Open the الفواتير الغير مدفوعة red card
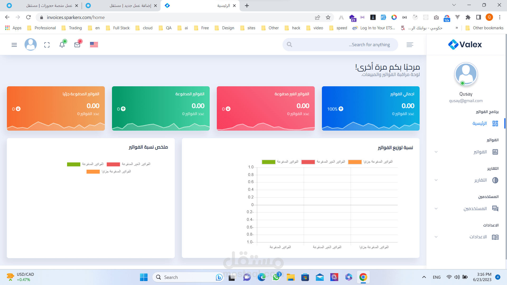The width and height of the screenshot is (507, 285). click(x=266, y=108)
